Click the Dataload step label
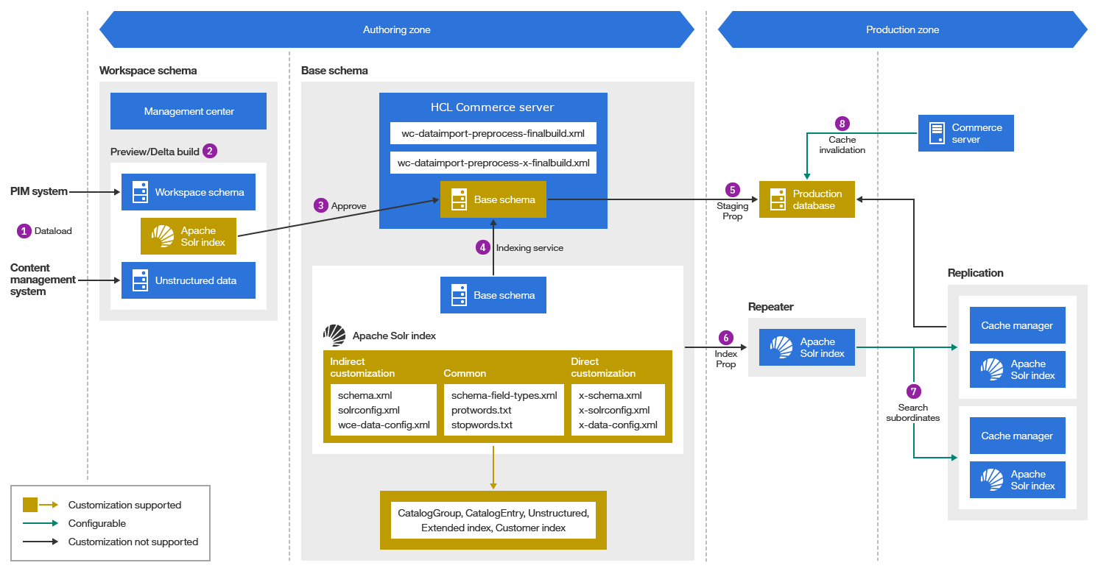1098x571 pixels. 53,231
